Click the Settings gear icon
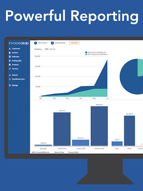Viewport: 143px width, 191px height. click(x=10, y=85)
